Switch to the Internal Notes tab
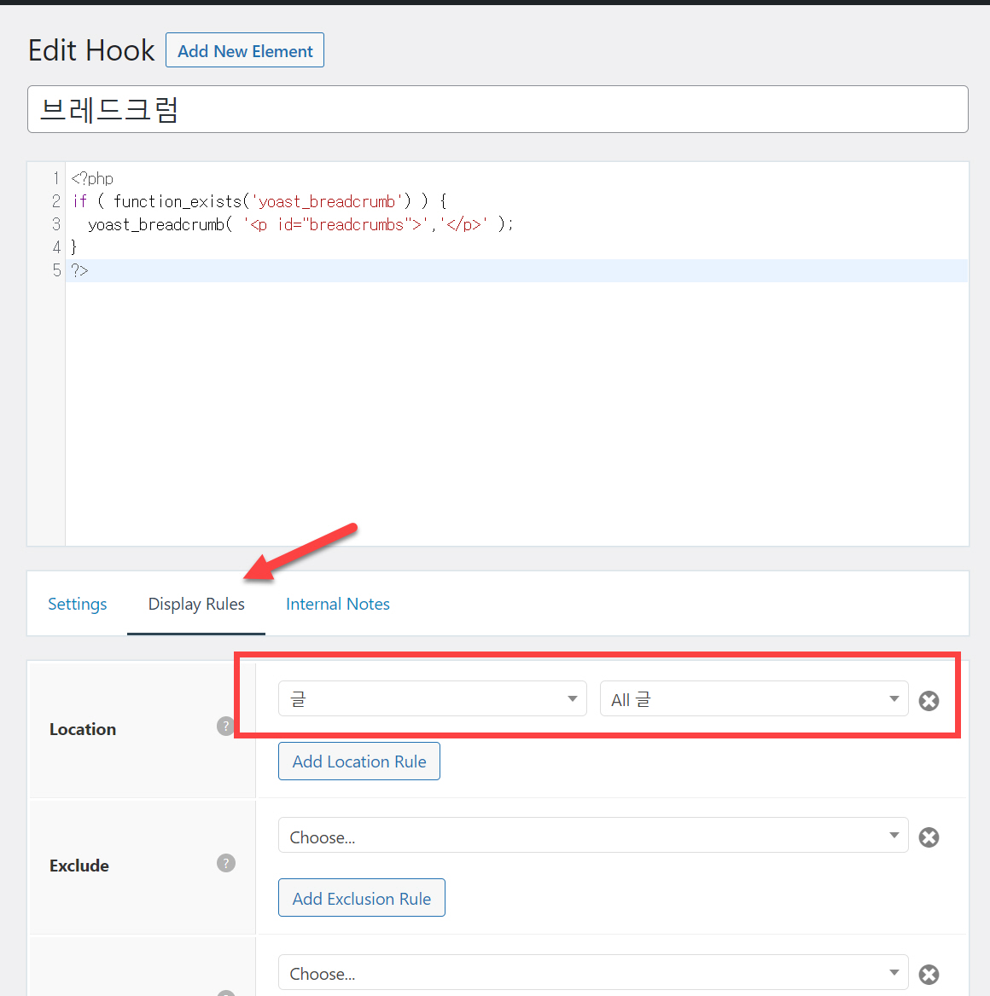 tap(338, 604)
